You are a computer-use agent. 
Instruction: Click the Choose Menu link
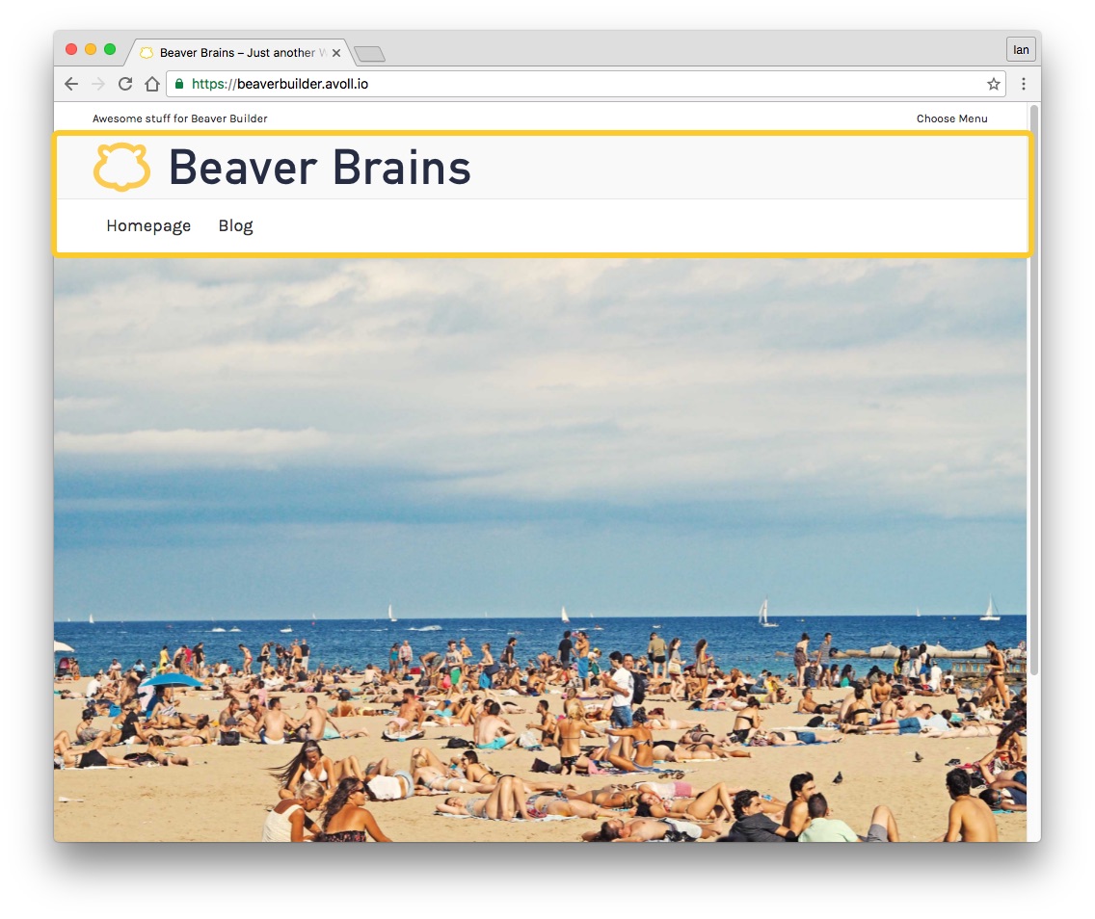[951, 118]
